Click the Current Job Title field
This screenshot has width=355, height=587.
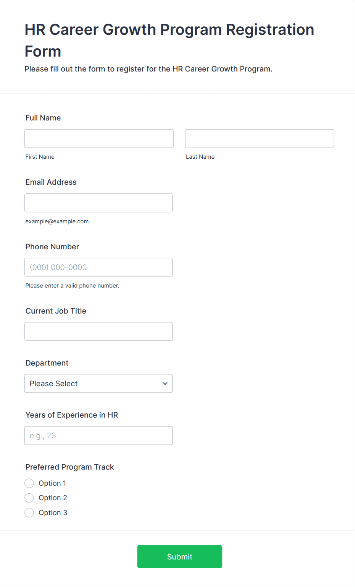pyautogui.click(x=98, y=332)
